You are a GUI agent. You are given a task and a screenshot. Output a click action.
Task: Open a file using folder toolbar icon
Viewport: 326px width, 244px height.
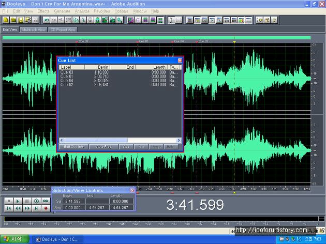tap(13, 20)
